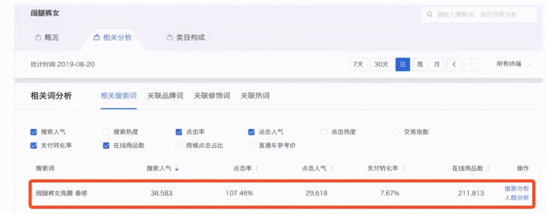Screen dimensions: 546x214
Task: Switch to the 类目构成 tab
Action: (x=186, y=38)
